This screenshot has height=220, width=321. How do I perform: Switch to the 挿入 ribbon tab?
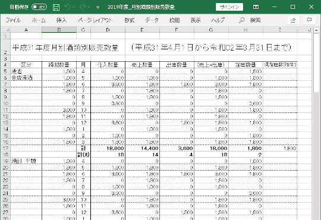[x=61, y=20]
